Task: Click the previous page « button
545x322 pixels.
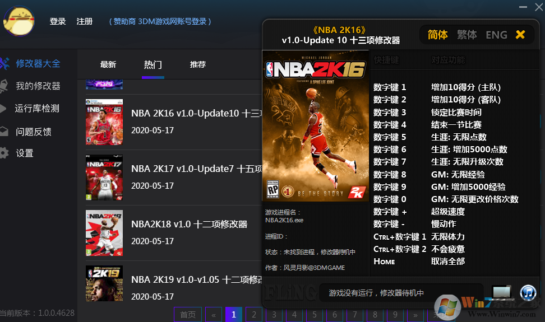Action: tap(214, 314)
